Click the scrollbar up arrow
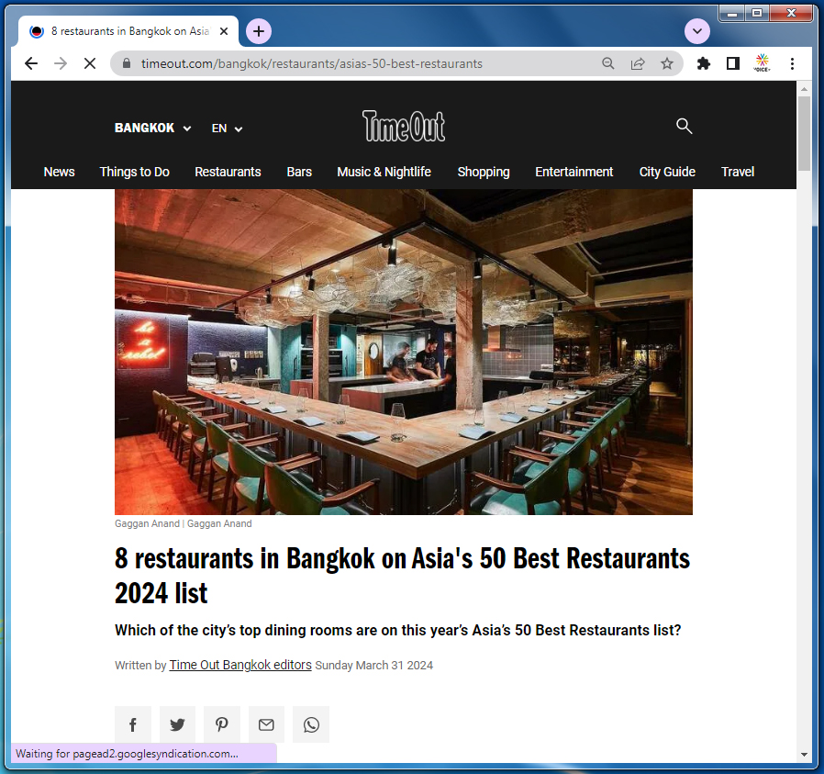The width and height of the screenshot is (824, 774). 804,89
